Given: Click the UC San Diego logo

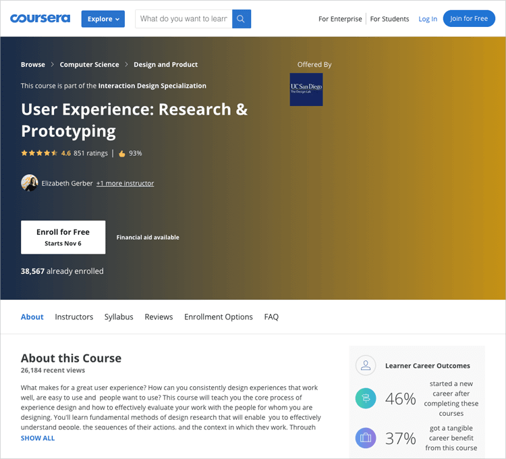Looking at the screenshot, I should (x=306, y=89).
